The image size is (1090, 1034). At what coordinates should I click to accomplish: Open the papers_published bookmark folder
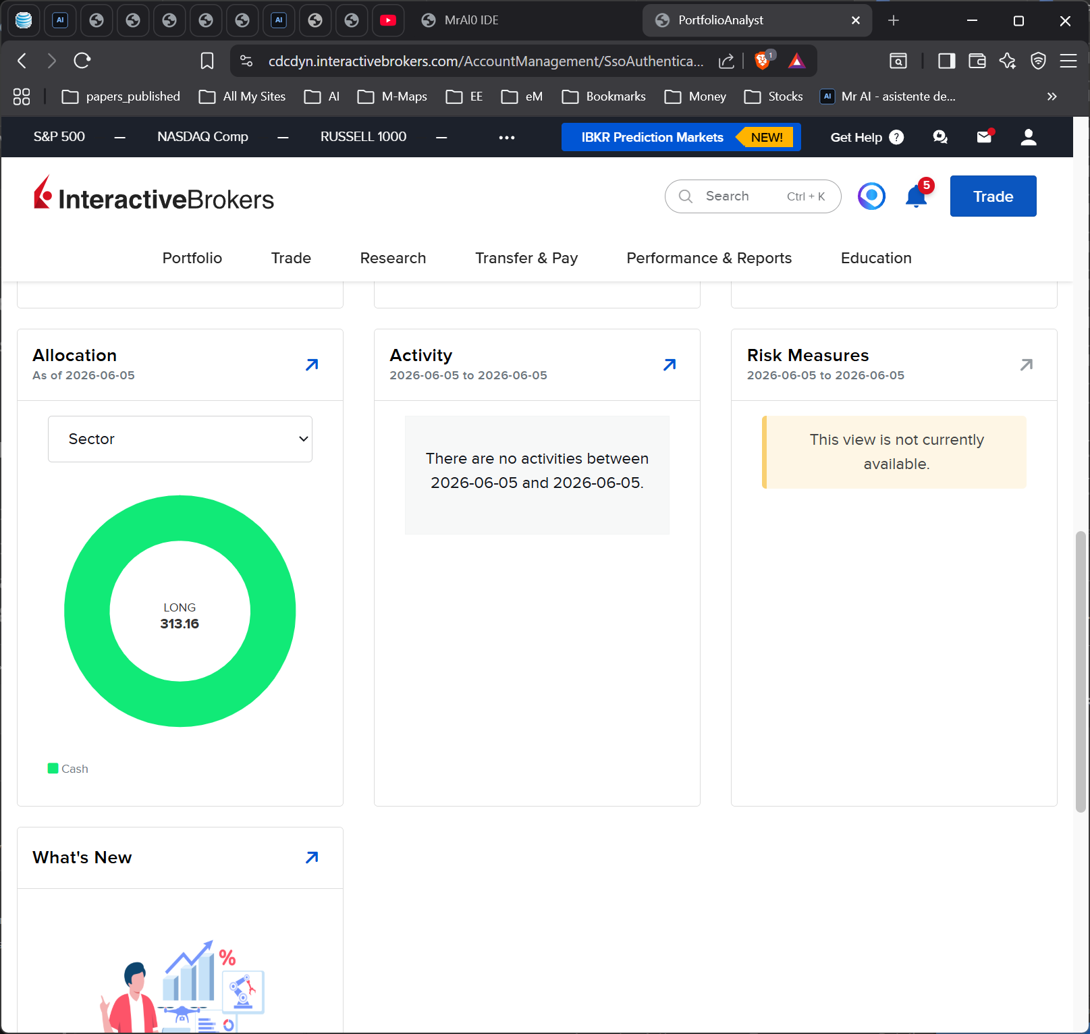[x=121, y=97]
